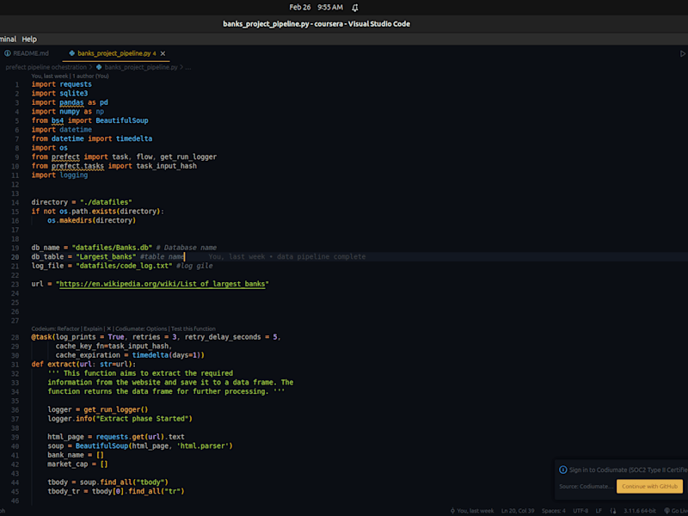This screenshot has height=516, width=688.
Task: Click the notification bell in top bar
Action: 355,8
